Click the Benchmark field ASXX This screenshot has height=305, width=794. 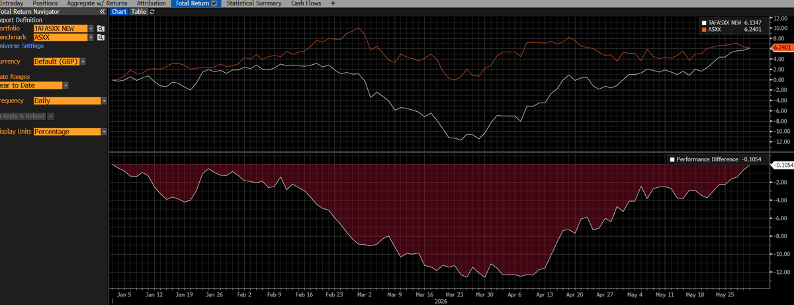click(60, 38)
